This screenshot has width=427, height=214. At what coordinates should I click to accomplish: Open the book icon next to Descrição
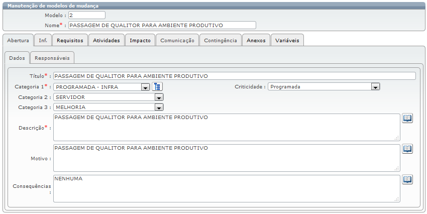click(407, 118)
